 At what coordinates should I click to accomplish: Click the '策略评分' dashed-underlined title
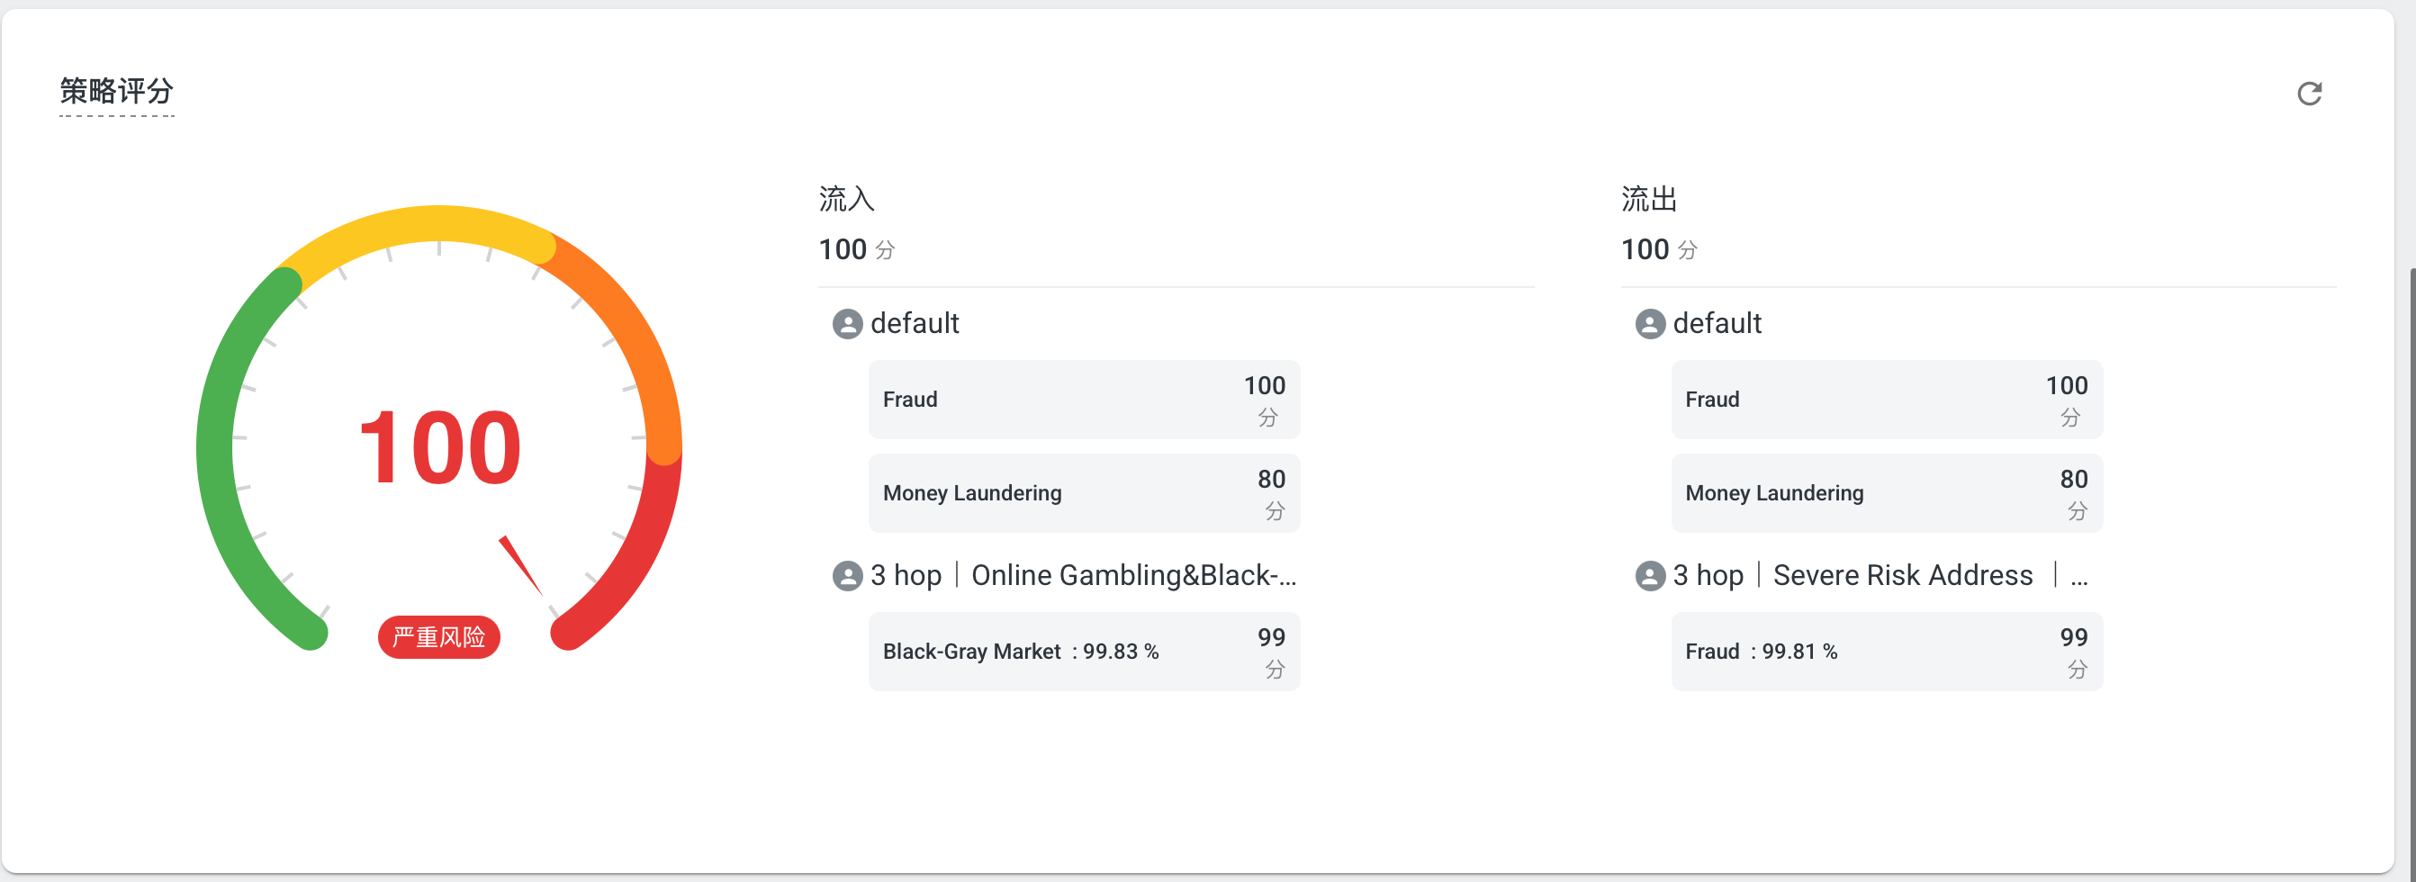[116, 92]
